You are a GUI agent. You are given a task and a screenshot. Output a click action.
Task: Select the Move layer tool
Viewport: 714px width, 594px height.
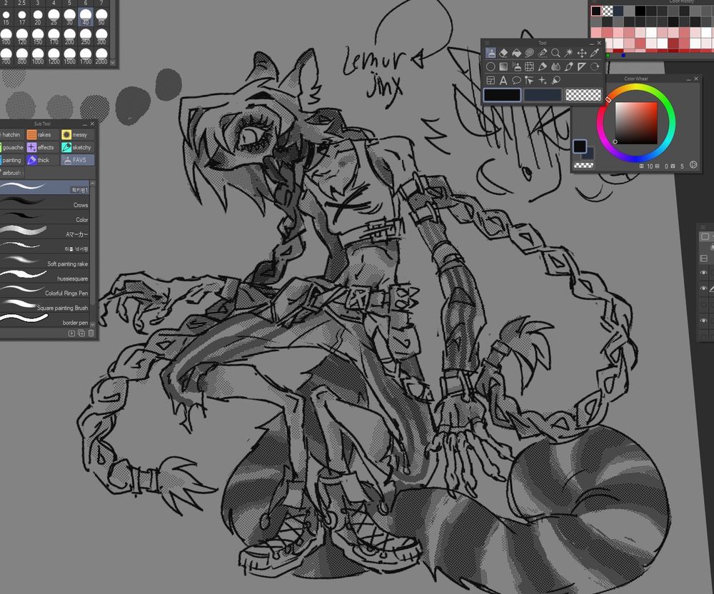coord(582,54)
